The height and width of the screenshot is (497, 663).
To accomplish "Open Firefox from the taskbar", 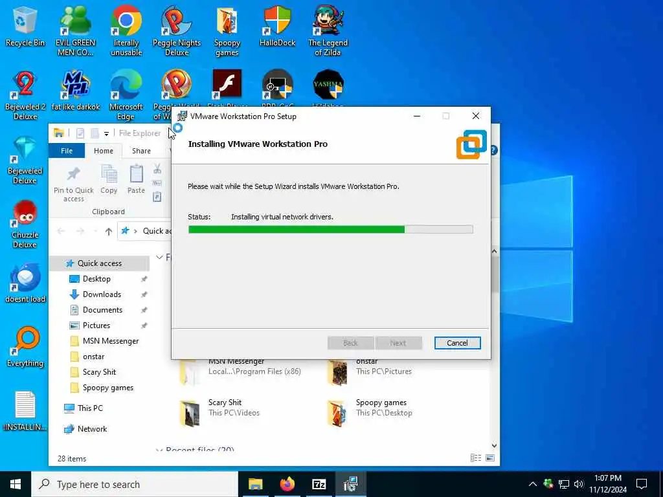I will (287, 484).
